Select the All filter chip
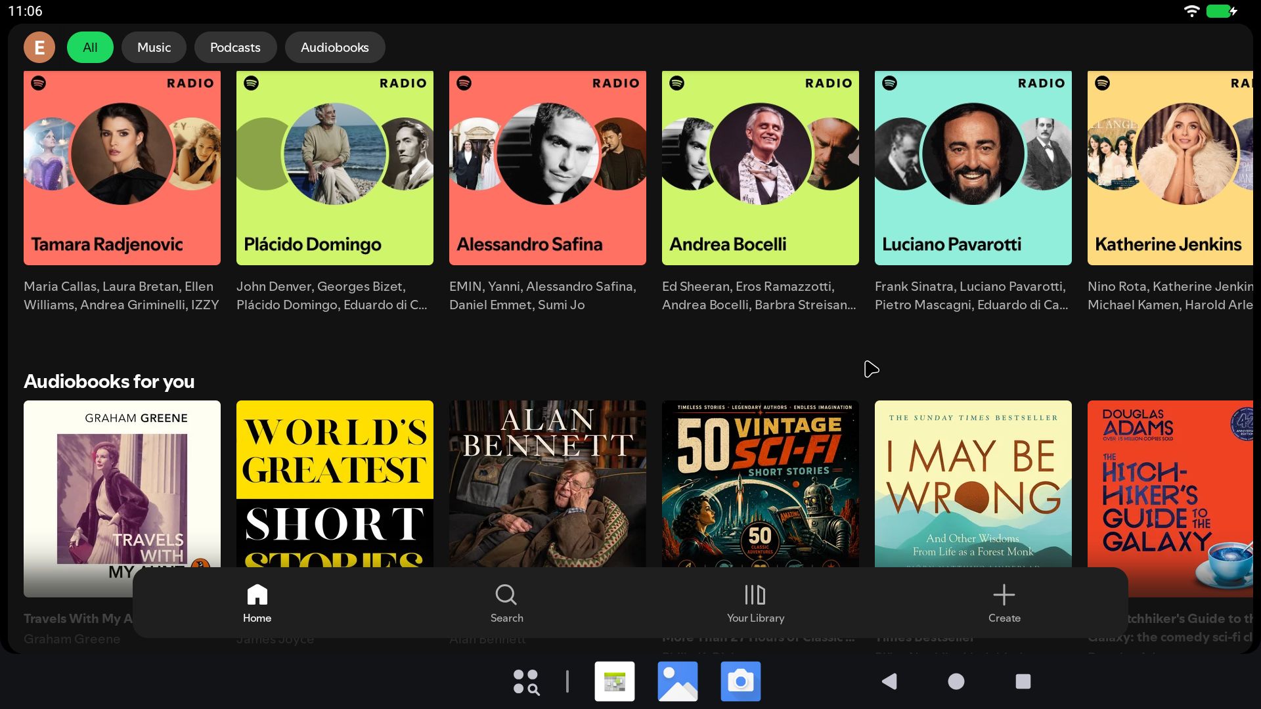The width and height of the screenshot is (1261, 709). pos(90,47)
